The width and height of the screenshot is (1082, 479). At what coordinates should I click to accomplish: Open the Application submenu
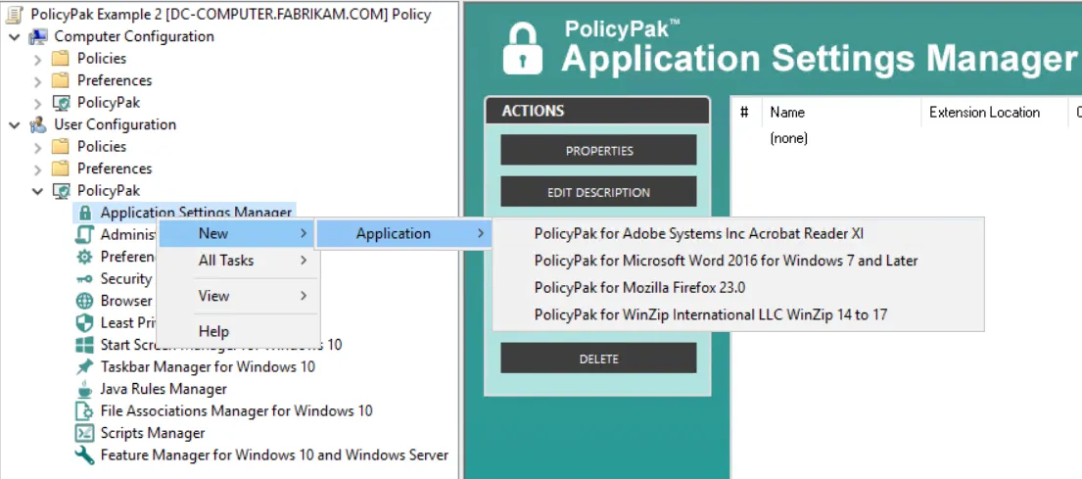point(403,233)
